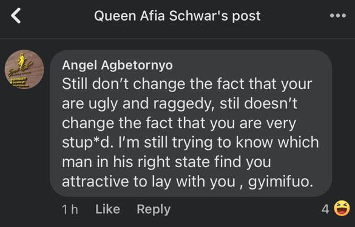Like Angel Agbetornyo's comment

point(107,209)
